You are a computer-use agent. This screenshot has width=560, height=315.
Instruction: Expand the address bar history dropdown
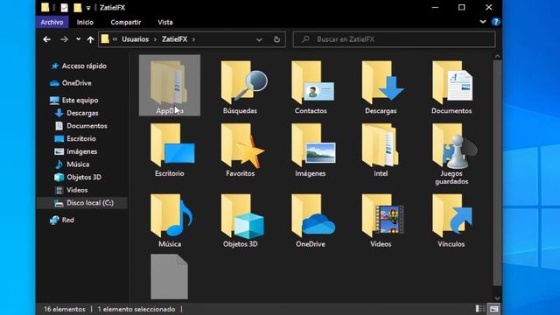pos(259,39)
